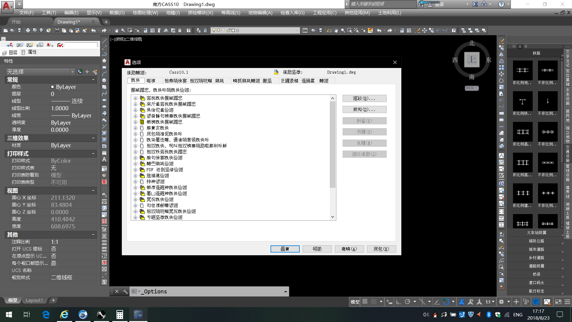Click Quick Select icon beside 无选择 dropdown
This screenshot has width=572, height=322.
[x=95, y=72]
